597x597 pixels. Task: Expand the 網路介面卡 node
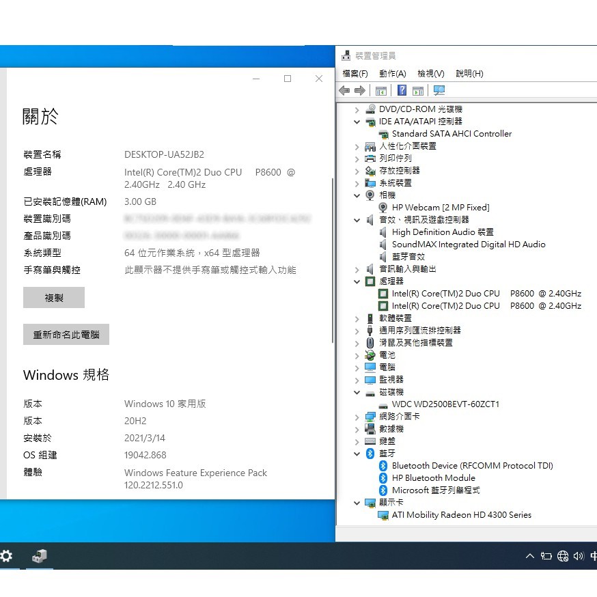pos(357,417)
